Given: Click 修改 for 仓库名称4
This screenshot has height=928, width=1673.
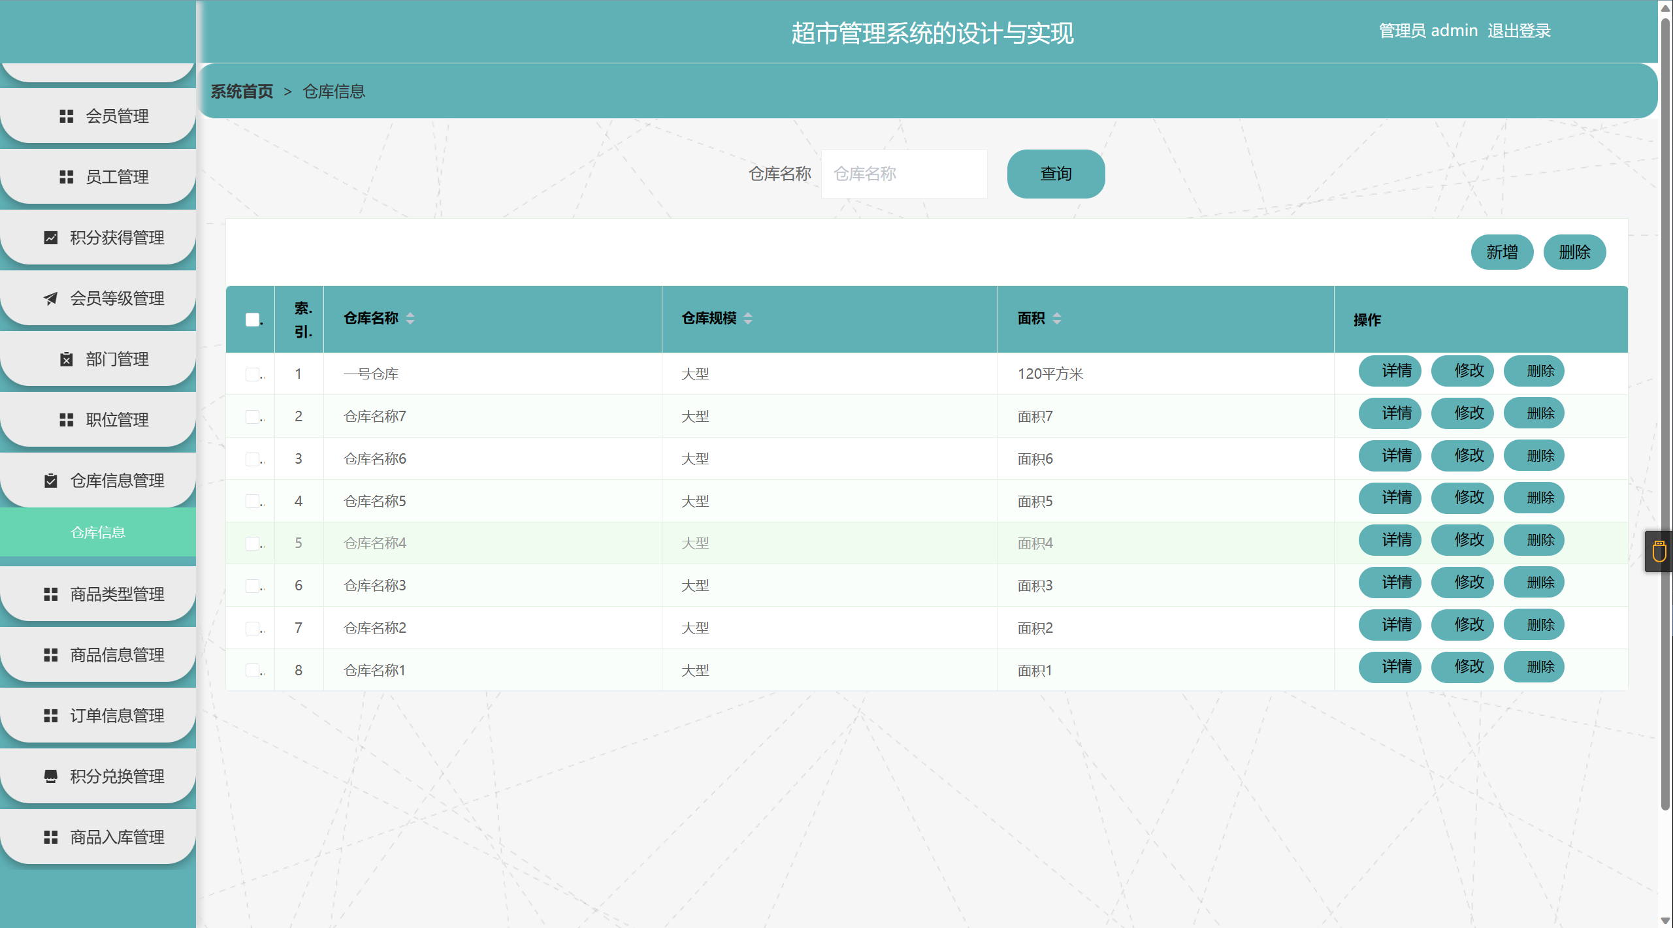Looking at the screenshot, I should [1462, 540].
